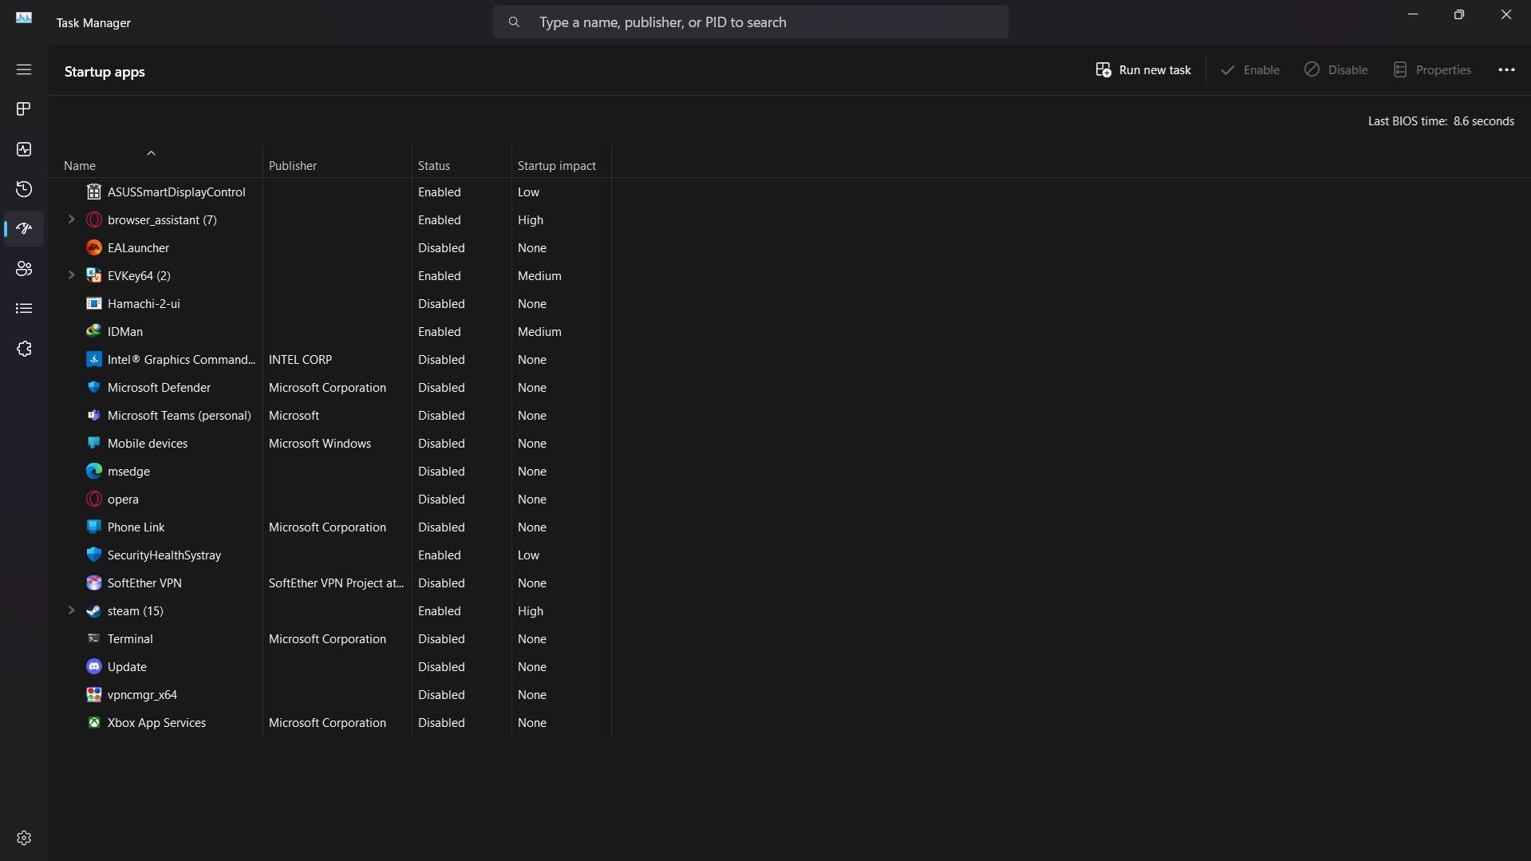The width and height of the screenshot is (1531, 861).
Task: Click the Discord Update icon
Action: pos(94,666)
